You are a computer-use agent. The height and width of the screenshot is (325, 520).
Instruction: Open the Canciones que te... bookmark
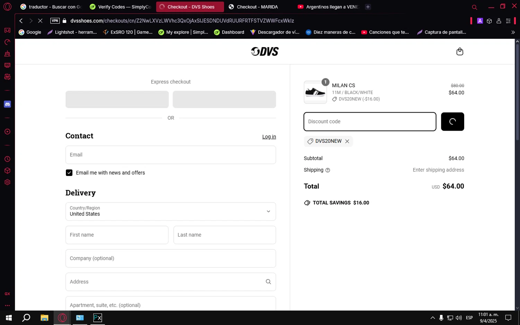click(x=385, y=32)
